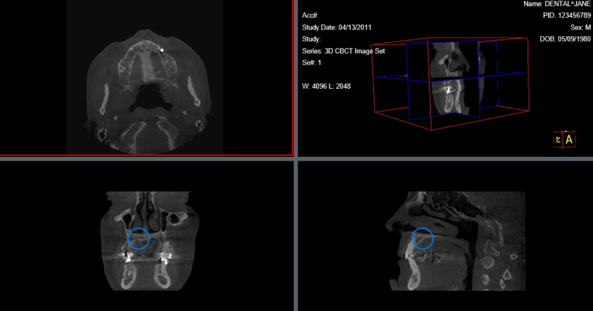593x311 pixels.
Task: Grab horizontal divider below the 3D view
Action: (x=446, y=158)
